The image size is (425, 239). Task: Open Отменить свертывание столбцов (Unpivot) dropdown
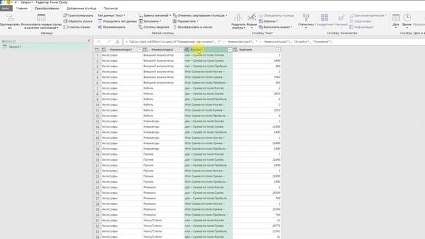tap(200, 15)
